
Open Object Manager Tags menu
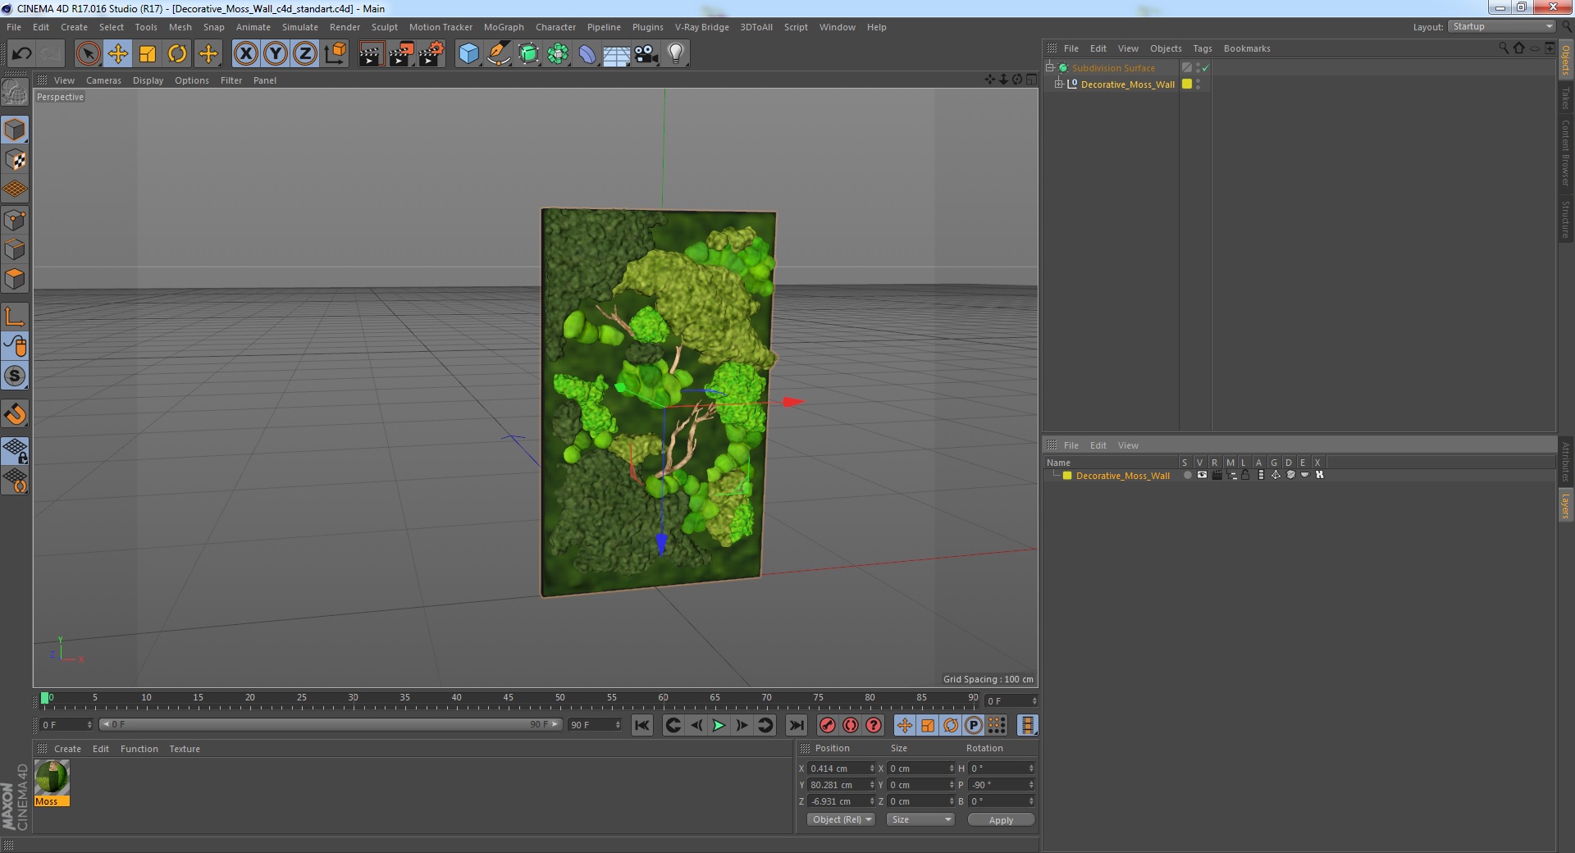coord(1202,48)
